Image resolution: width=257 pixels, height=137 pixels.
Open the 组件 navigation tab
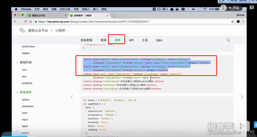click(x=118, y=40)
